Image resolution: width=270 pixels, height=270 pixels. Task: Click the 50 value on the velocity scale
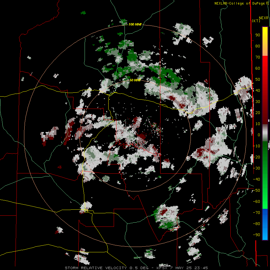click(x=258, y=79)
